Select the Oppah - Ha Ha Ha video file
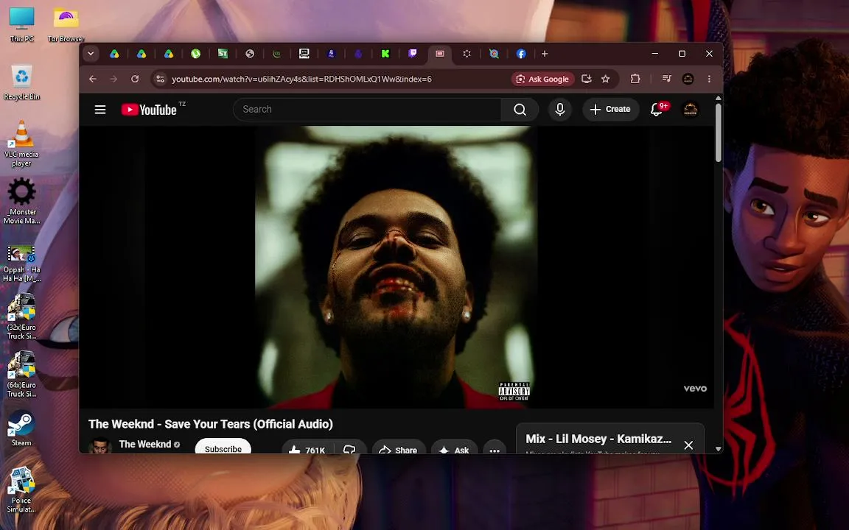 click(x=21, y=264)
